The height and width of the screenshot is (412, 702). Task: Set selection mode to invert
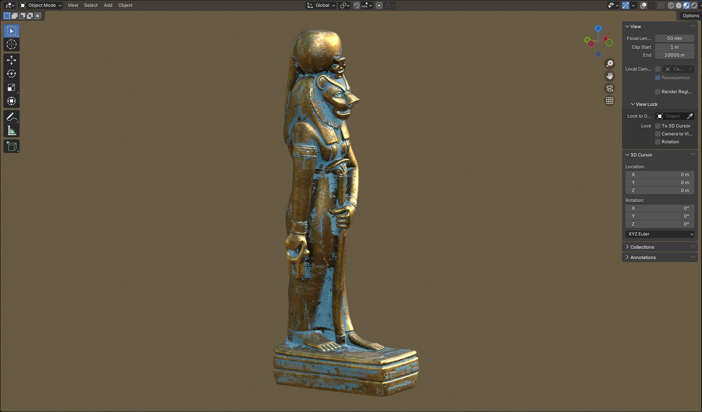coord(29,16)
